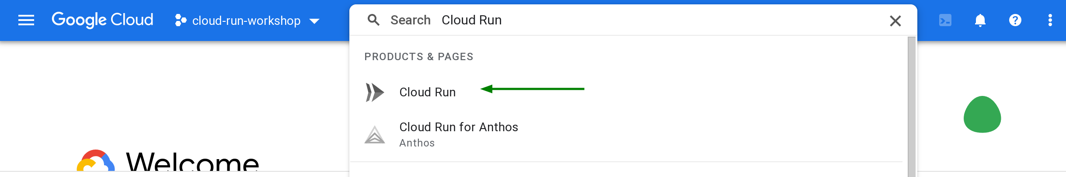
Task: Click the Anthos subtitle under the result
Action: 417,143
